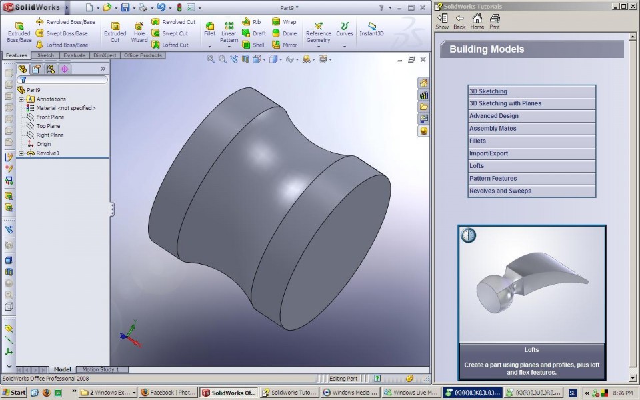Select the Extruded Boss/Base tool
The height and width of the screenshot is (400, 640).
click(x=19, y=32)
